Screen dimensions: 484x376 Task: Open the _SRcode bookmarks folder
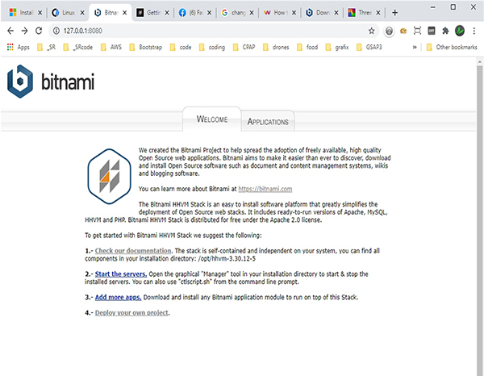[77, 48]
